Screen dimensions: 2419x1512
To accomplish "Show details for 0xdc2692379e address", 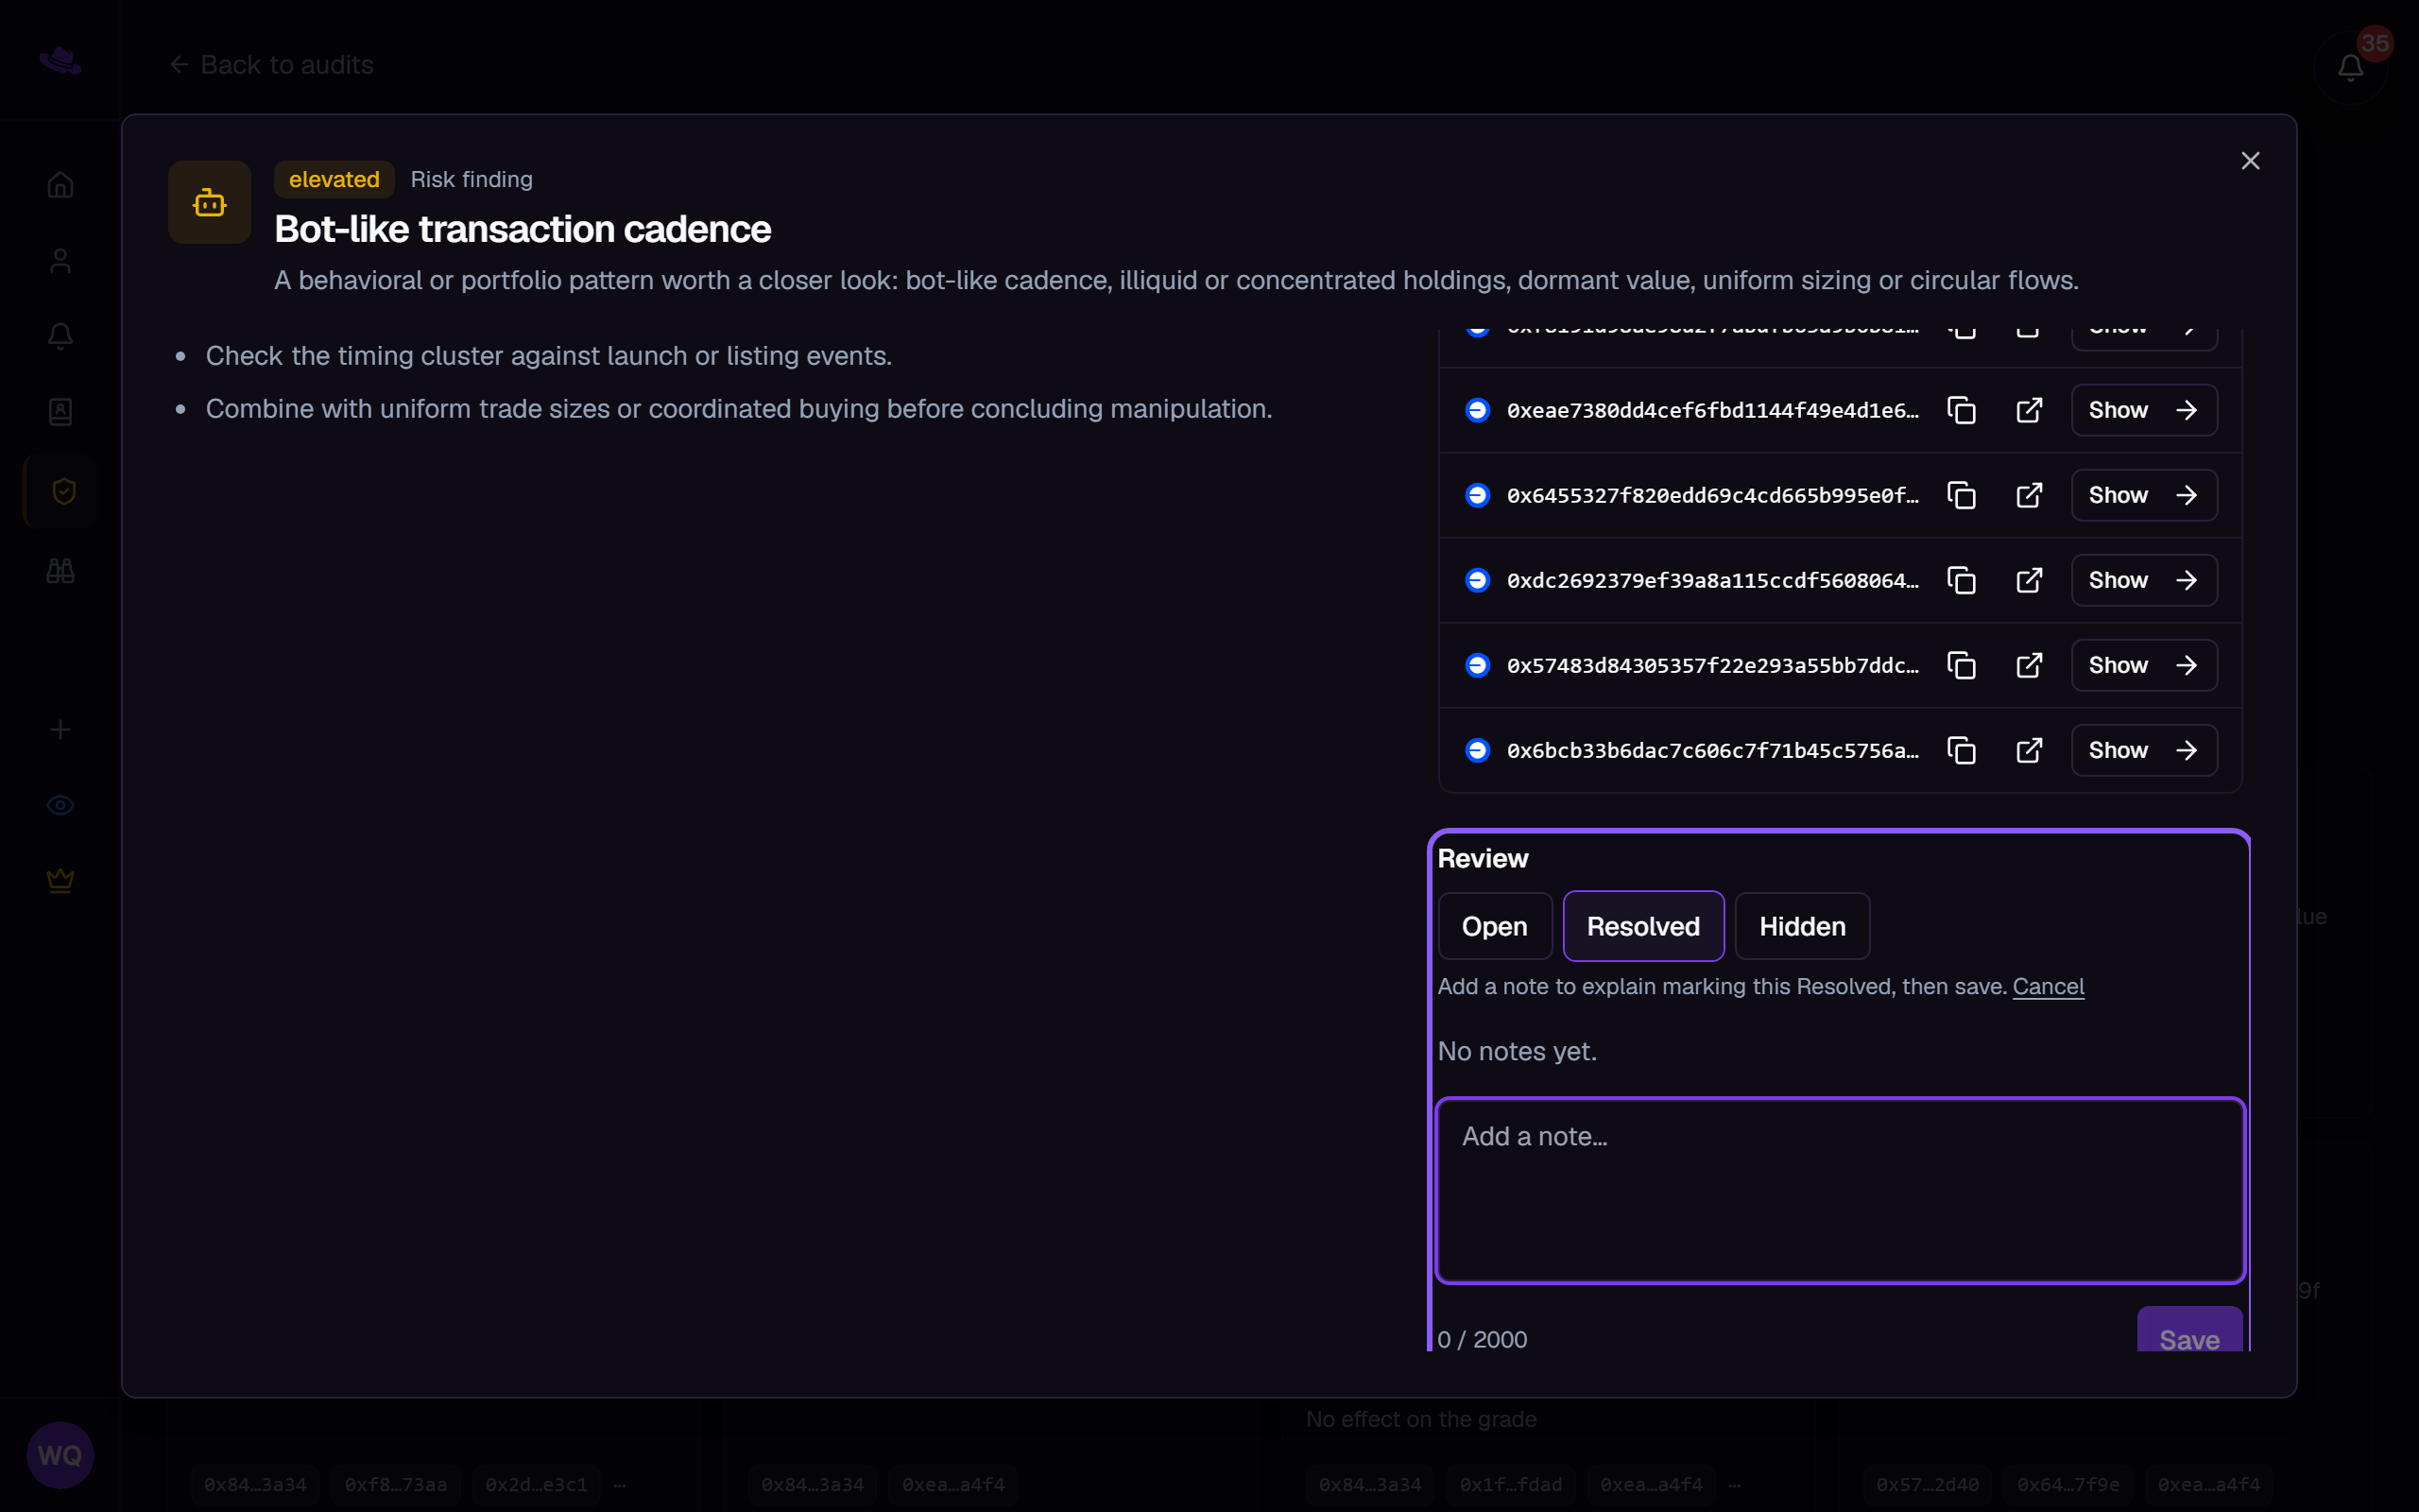I will point(2144,580).
